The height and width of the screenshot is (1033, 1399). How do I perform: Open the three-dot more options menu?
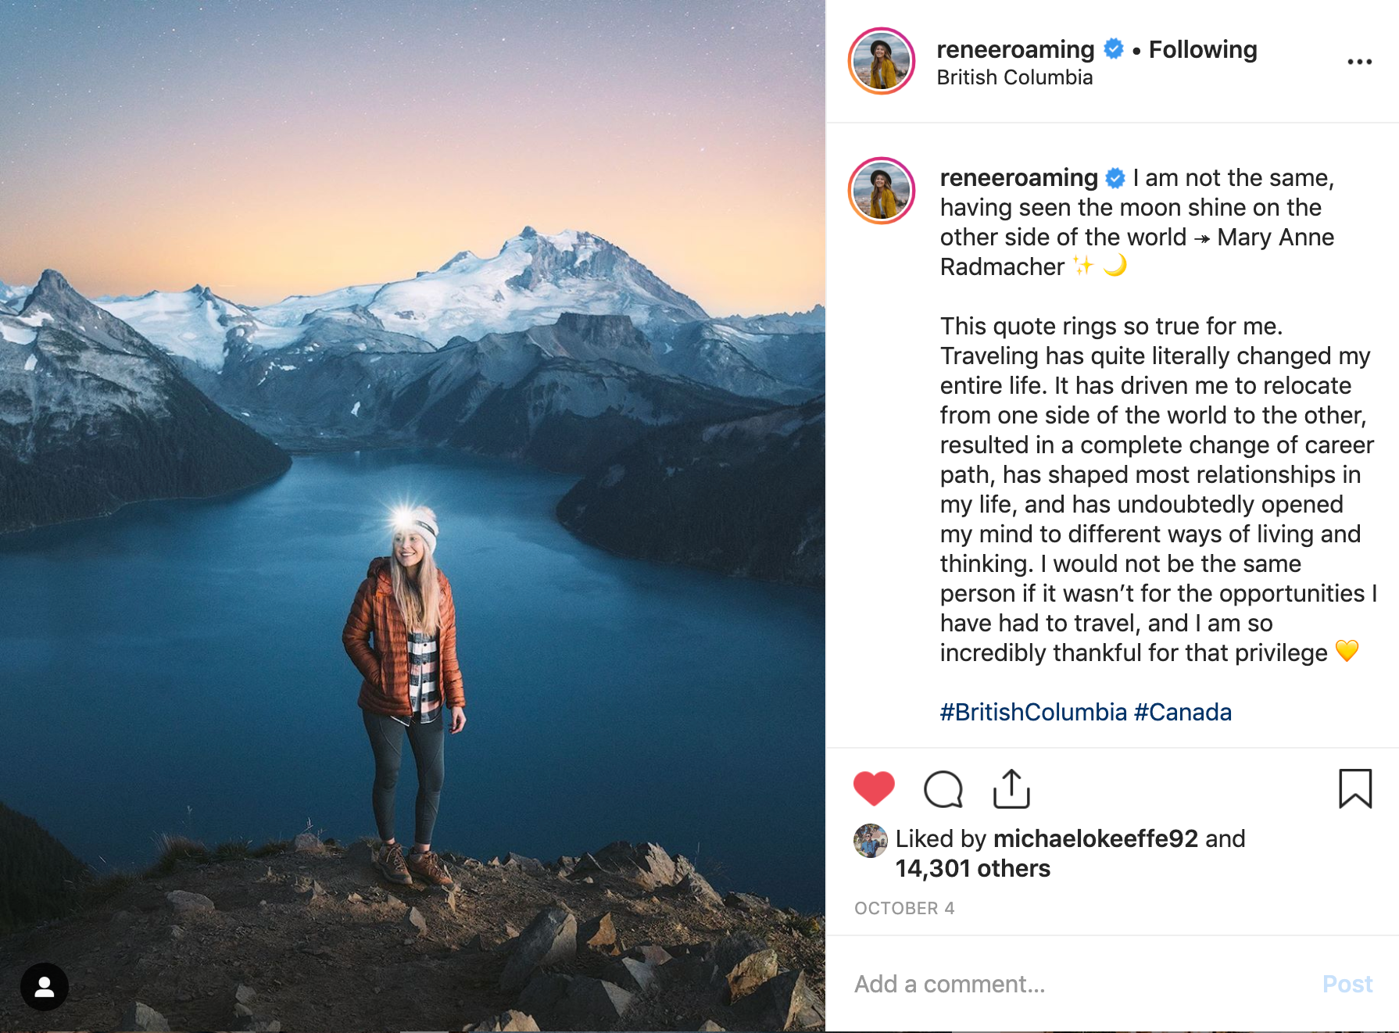click(1359, 62)
